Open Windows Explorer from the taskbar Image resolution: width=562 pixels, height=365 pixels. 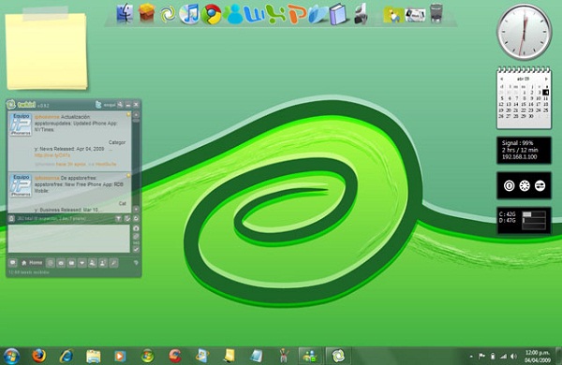[x=94, y=356]
